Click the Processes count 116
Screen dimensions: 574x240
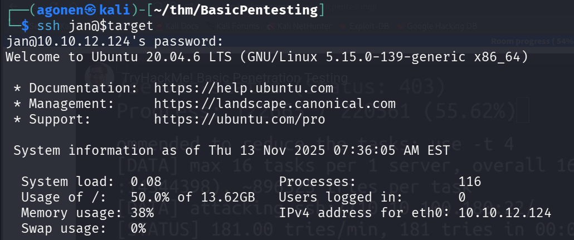[470, 182]
